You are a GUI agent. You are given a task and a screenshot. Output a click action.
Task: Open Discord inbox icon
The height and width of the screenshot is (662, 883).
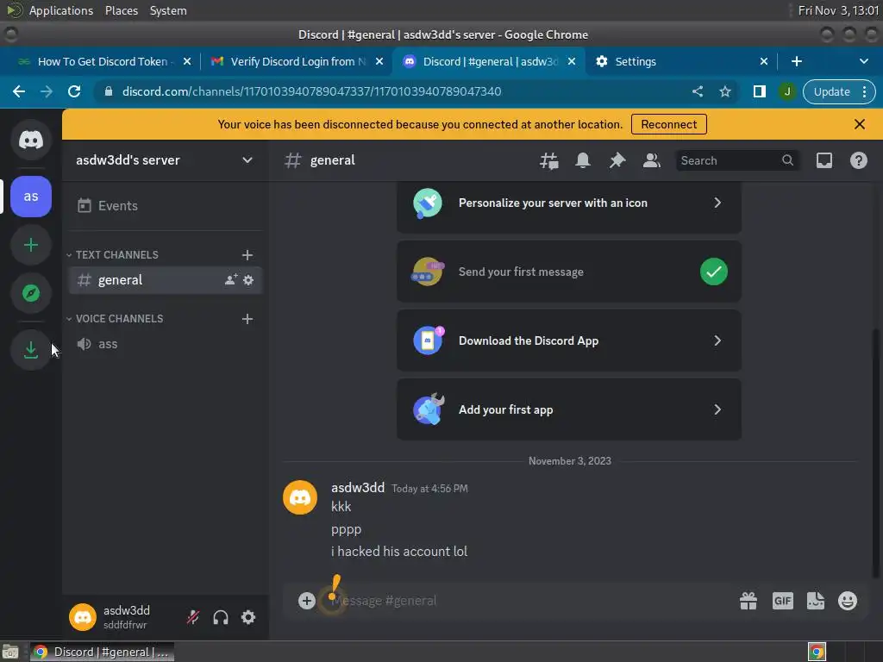pos(824,160)
